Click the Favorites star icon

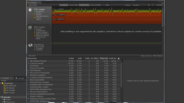[x=3, y=83]
